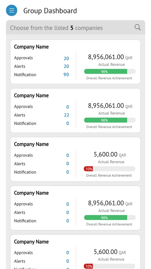Open the fifth Company Name card title
Image resolution: width=151 pixels, height=269 pixels.
click(31, 242)
